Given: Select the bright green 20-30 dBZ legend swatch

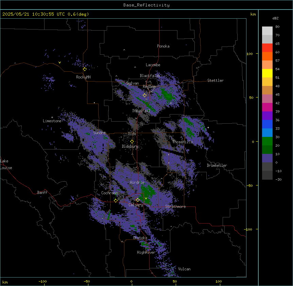Looking at the screenshot, I should (x=267, y=141).
